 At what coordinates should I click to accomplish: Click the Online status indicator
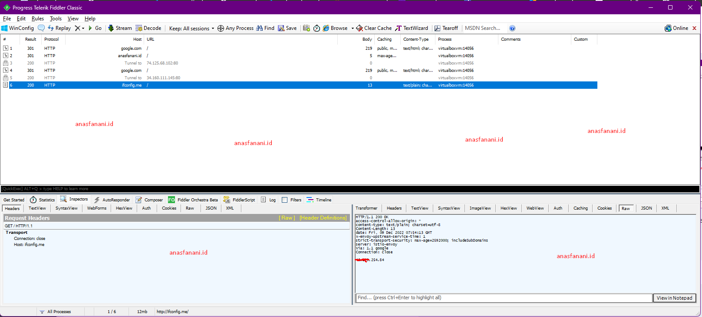point(676,28)
